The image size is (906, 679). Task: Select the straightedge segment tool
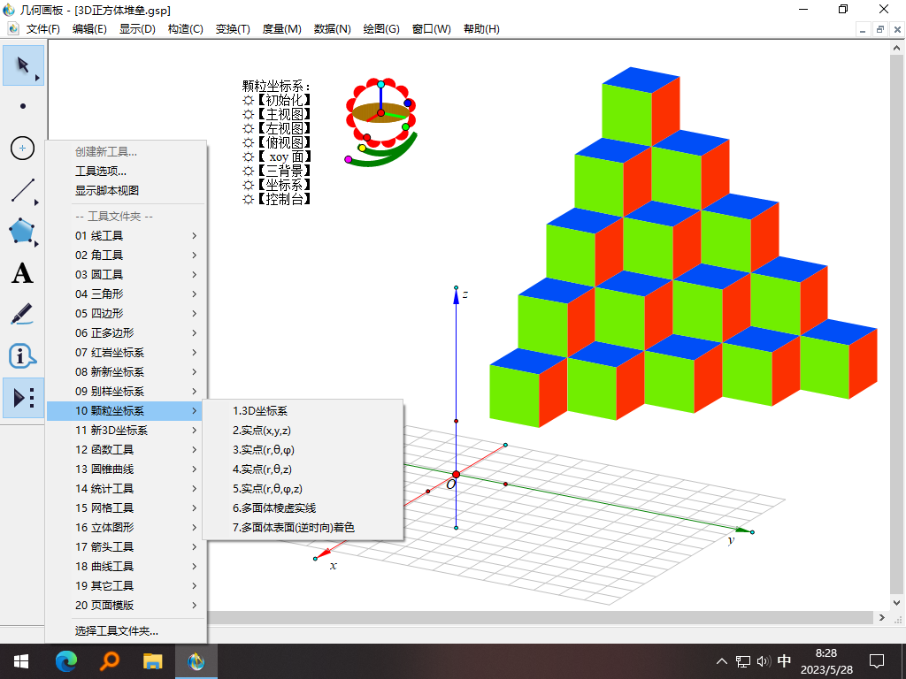click(x=21, y=190)
